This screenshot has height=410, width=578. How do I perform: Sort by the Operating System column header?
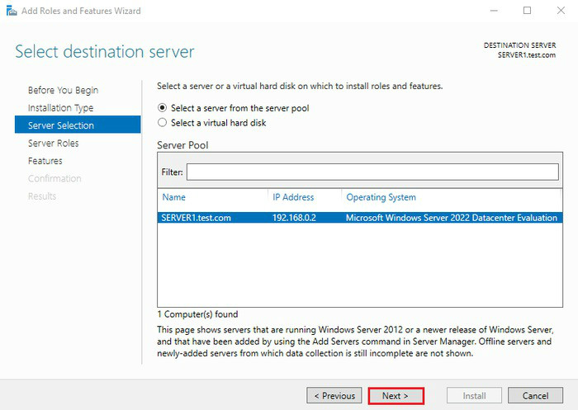click(x=381, y=197)
